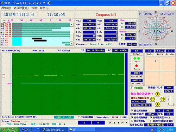This screenshot has height=132, width=176.
Task: Enable the CCD closed-loop tracking checkbox
Action: pos(79,117)
